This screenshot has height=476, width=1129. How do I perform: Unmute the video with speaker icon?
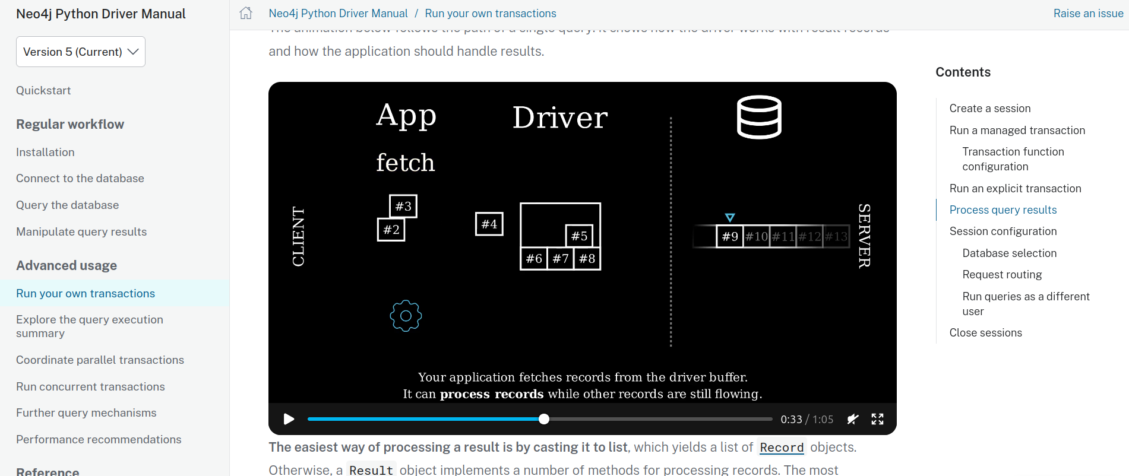point(853,419)
